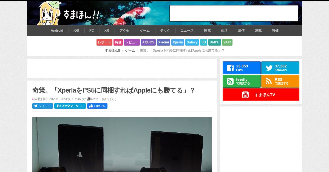Subscribe via feedly で購読する
This screenshot has width=329, height=172.
(x=242, y=81)
